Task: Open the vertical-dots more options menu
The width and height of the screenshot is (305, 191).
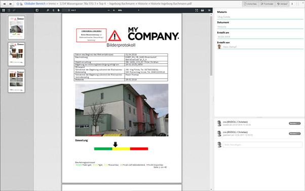Action: [292, 4]
